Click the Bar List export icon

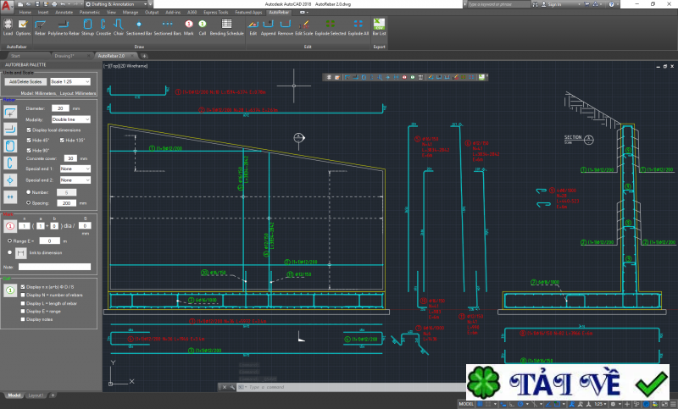(381, 26)
